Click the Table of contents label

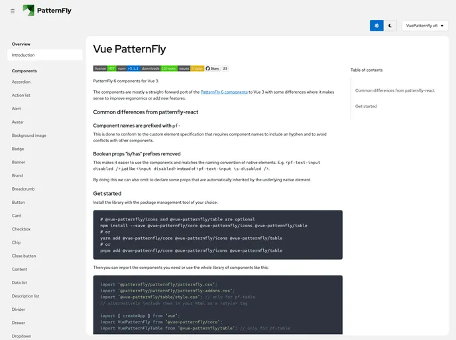(x=367, y=70)
